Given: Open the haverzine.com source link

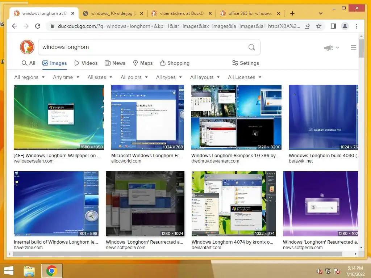Looking at the screenshot, I should [x=28, y=248].
